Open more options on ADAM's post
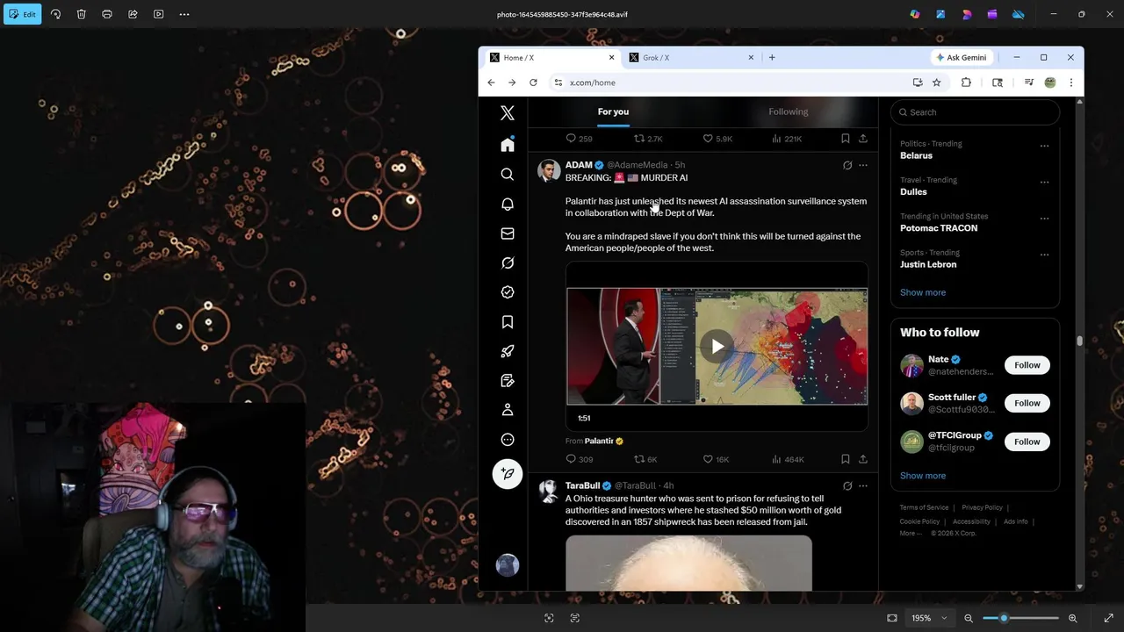 tap(863, 165)
